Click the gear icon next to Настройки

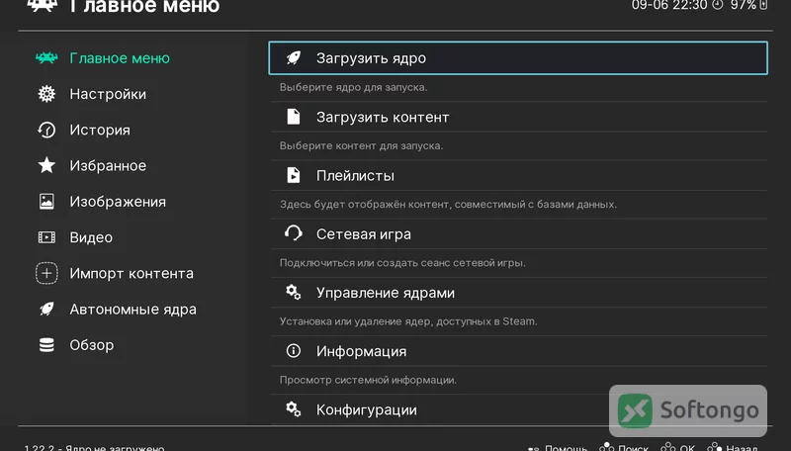click(x=46, y=94)
